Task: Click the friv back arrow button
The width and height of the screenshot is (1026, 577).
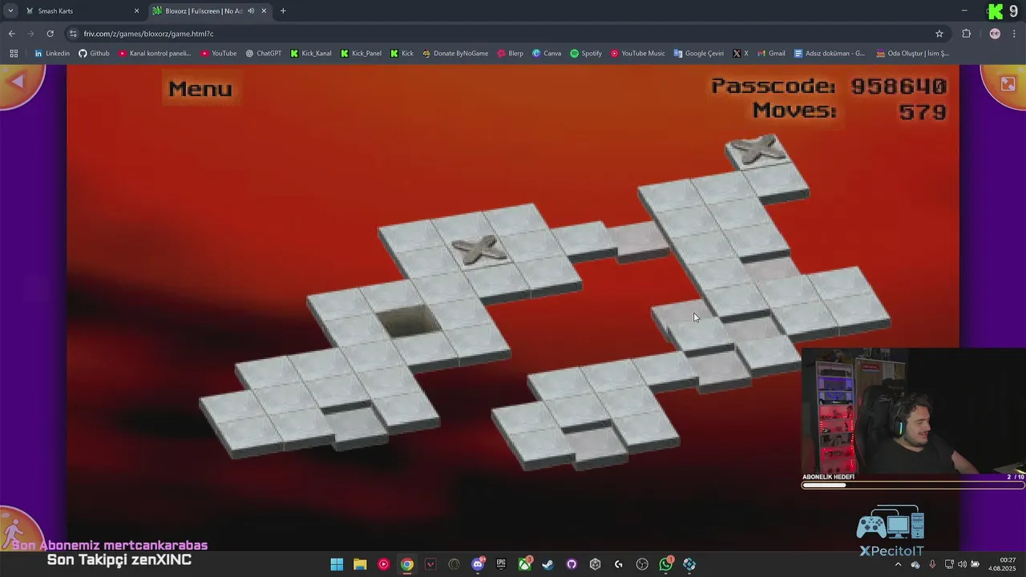Action: (19, 83)
